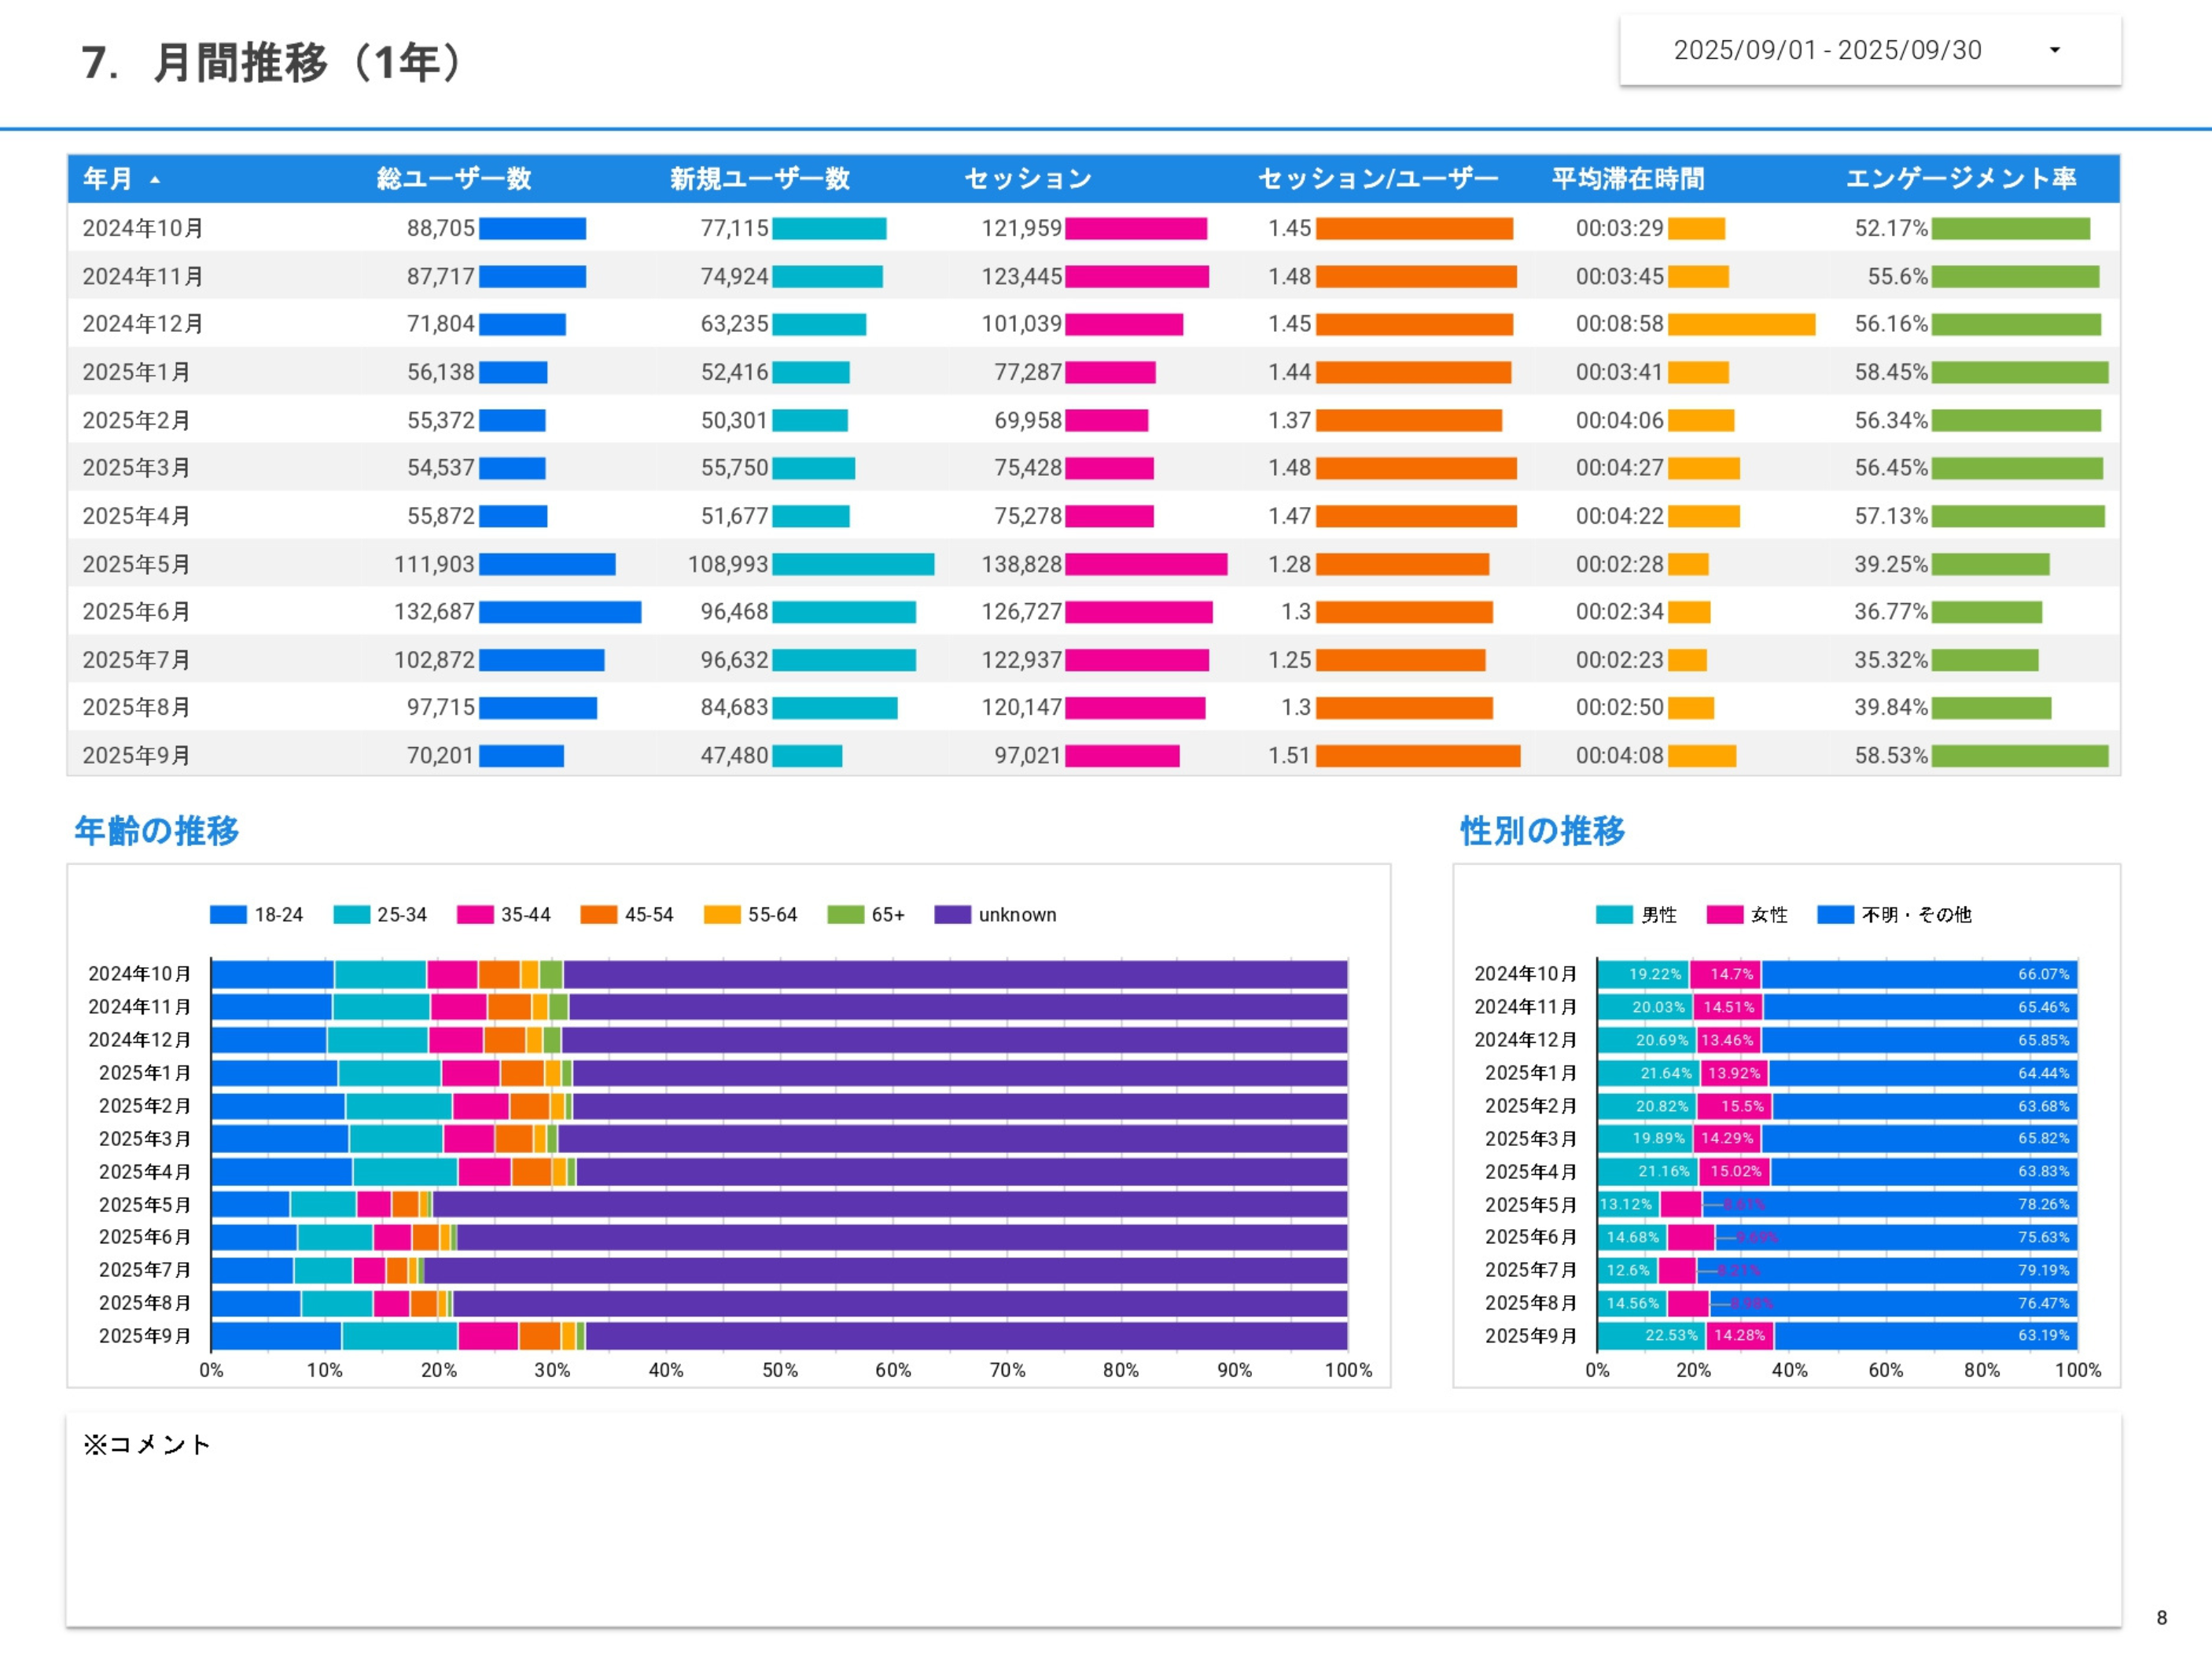Toggle the 18-24 legend swatch
The image size is (2212, 1660).
click(x=228, y=915)
